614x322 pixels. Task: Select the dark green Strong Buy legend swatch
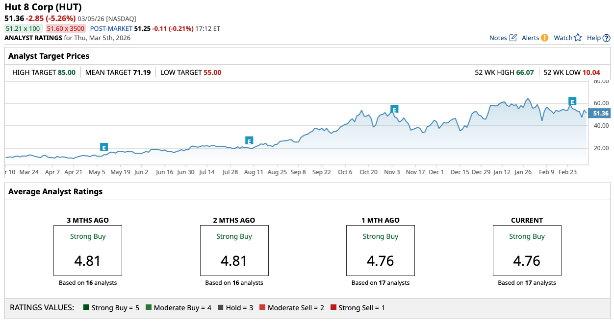[86, 308]
